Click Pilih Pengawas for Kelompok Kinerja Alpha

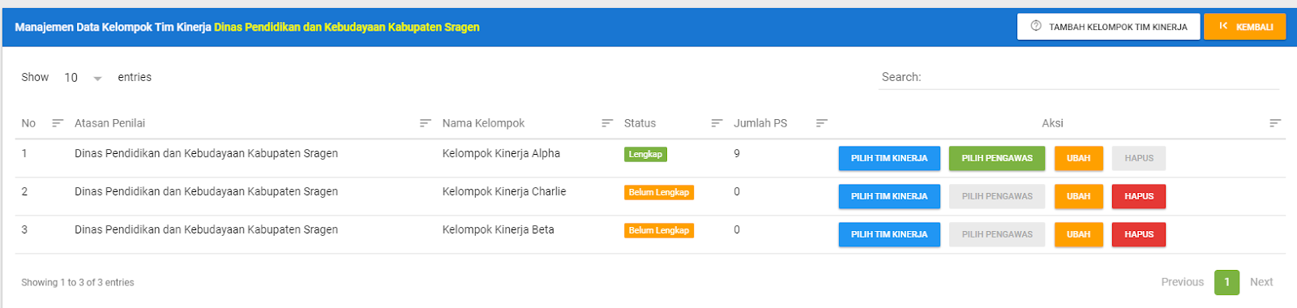point(997,158)
